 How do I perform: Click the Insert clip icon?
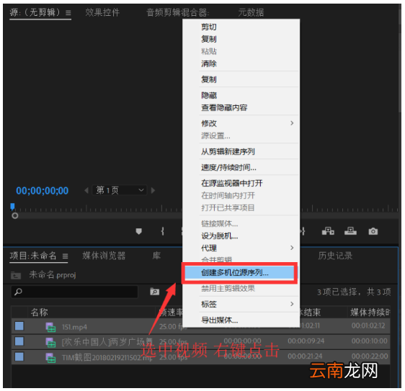(x=328, y=231)
